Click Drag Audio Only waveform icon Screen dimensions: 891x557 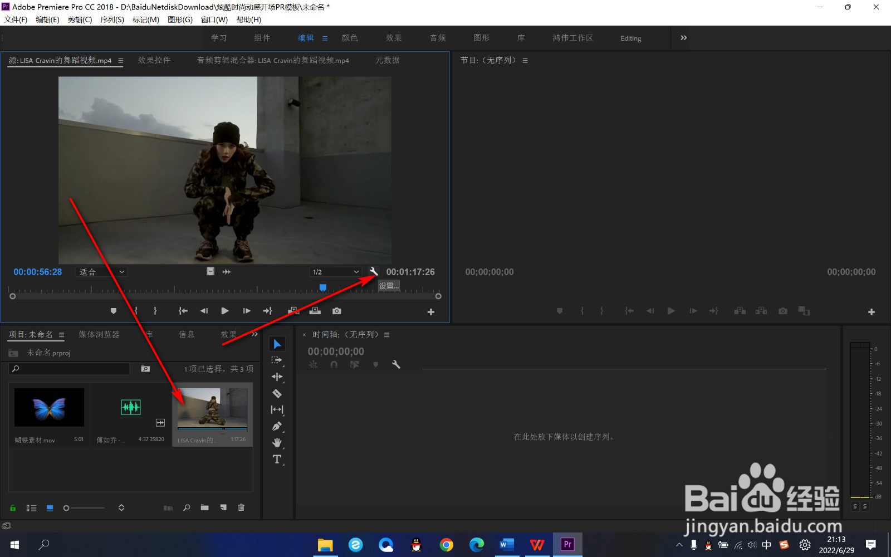pyautogui.click(x=227, y=271)
